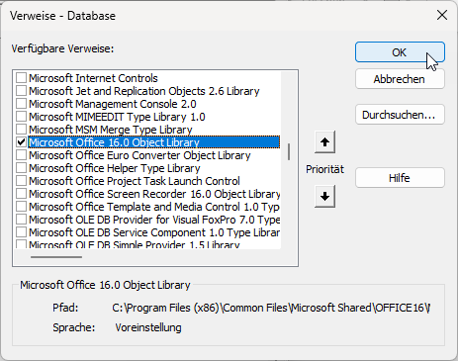Check Microsoft Office Template and Media Control checkbox
Viewport: 458px width, 361px height.
pyautogui.click(x=22, y=207)
